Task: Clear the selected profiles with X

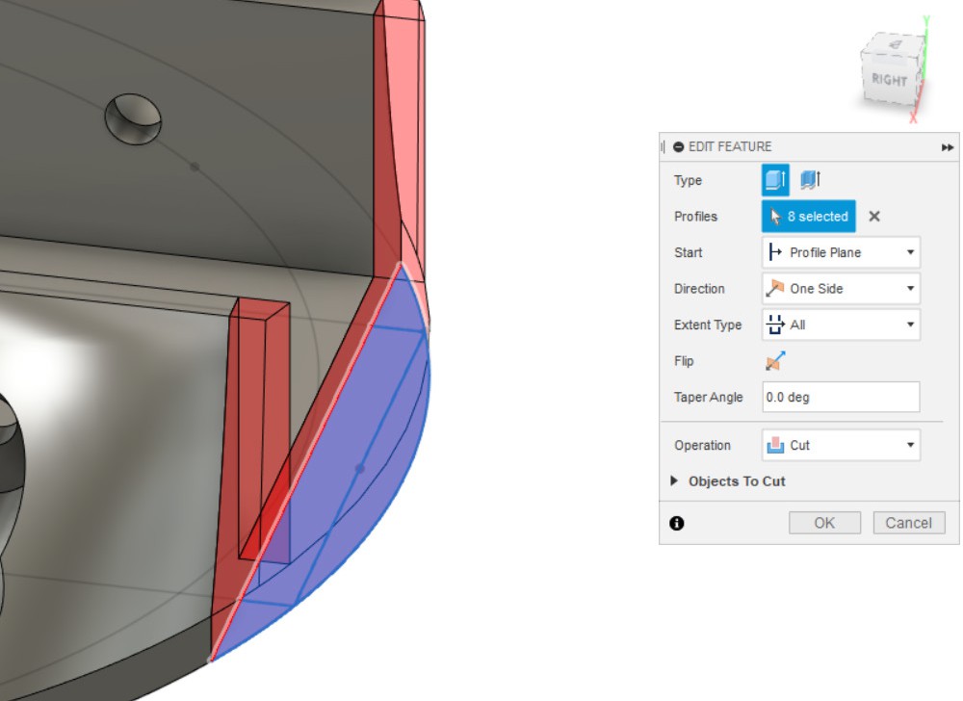Action: pos(874,217)
